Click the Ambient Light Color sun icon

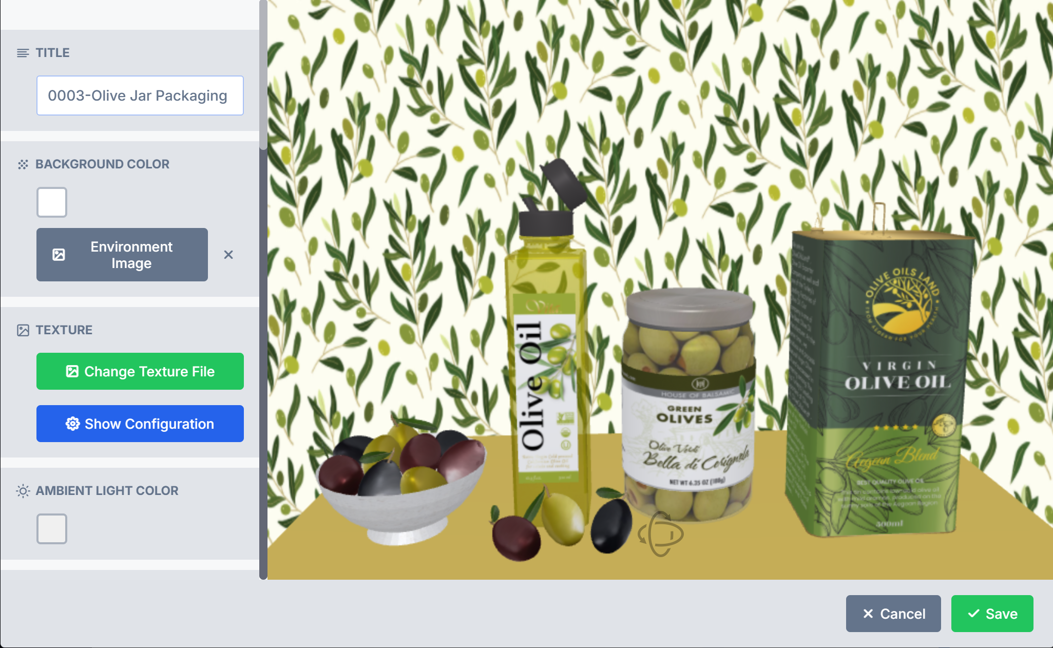tap(23, 491)
